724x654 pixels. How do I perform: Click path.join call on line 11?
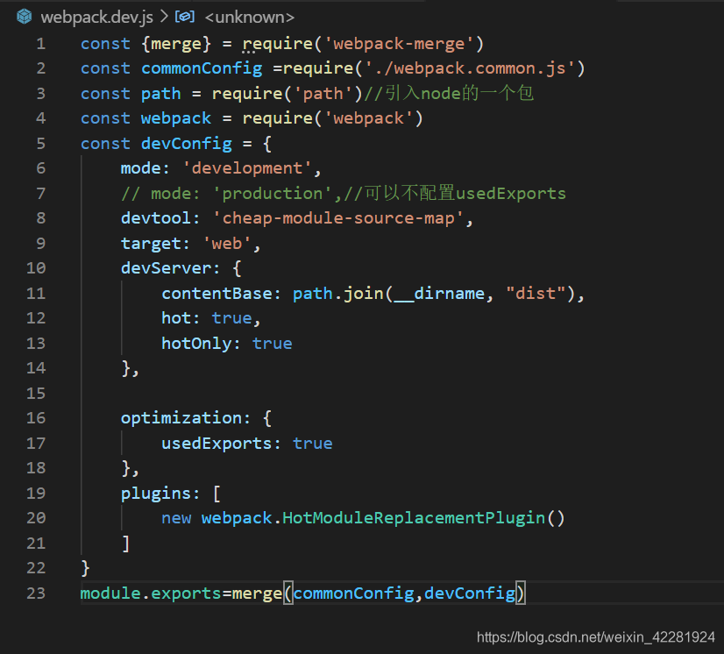pos(338,293)
